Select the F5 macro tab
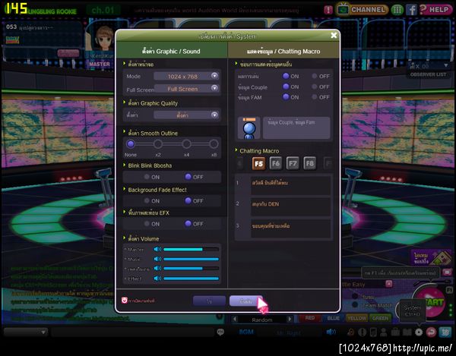456x356 pixels. (x=258, y=163)
